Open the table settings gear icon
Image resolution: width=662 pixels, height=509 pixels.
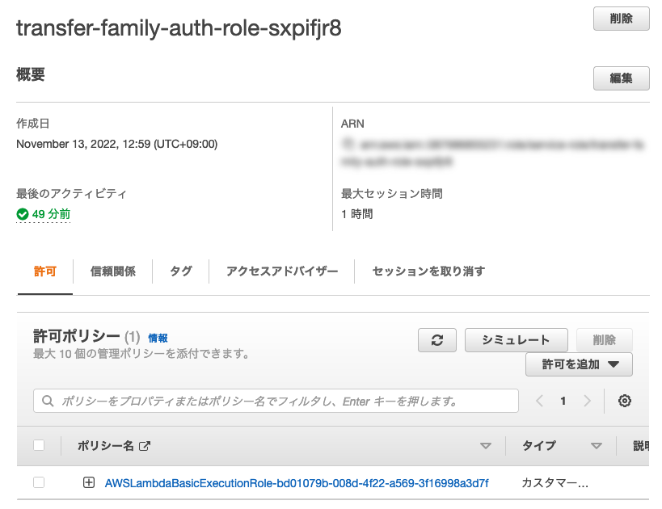pyautogui.click(x=625, y=401)
